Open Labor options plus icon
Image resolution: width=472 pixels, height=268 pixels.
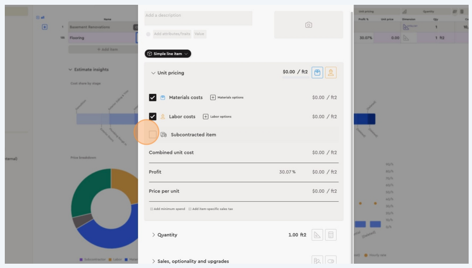206,117
